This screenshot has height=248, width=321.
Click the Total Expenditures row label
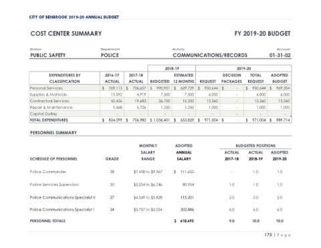[49, 120]
